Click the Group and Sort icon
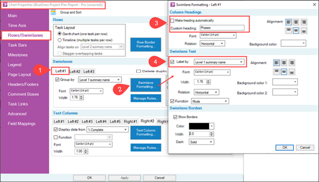The width and height of the screenshot is (319, 182). (53, 12)
